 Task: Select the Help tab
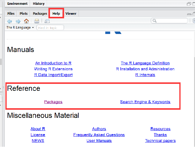56,14
